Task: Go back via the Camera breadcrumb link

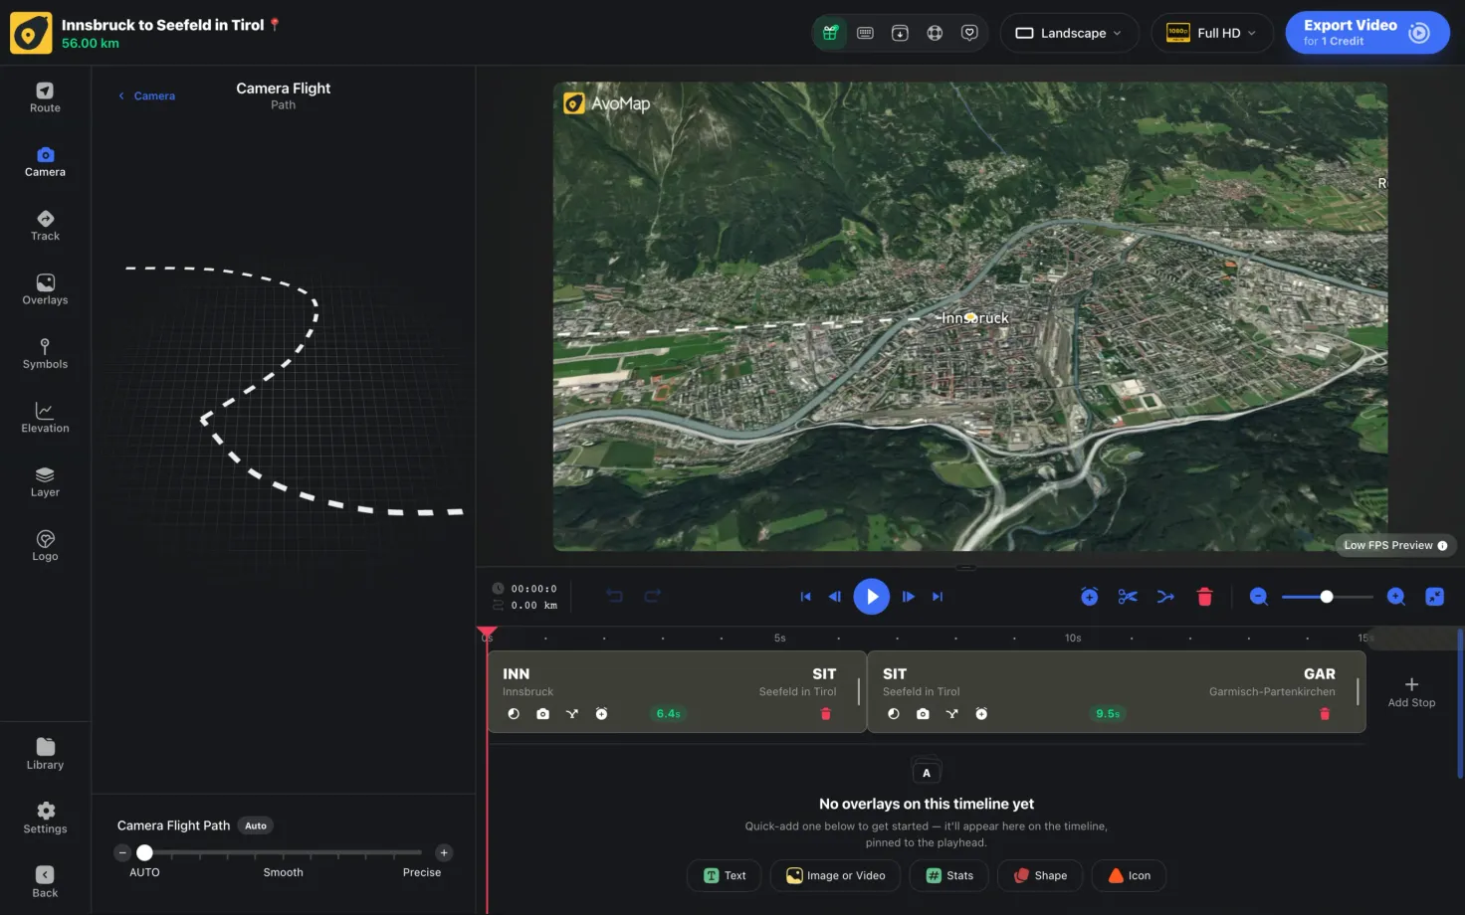Action: click(147, 95)
